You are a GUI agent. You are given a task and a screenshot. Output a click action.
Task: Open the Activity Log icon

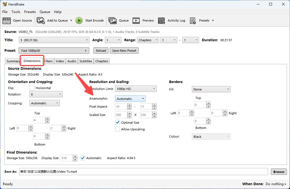[161, 20]
